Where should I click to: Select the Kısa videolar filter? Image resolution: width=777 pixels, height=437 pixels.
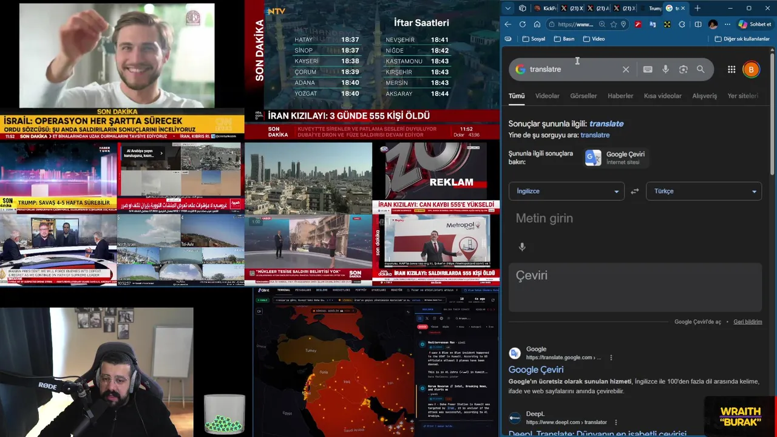click(662, 96)
